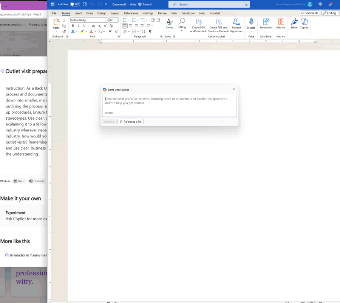
Task: Toggle bold formatting in the Font group
Action: click(x=73, y=25)
